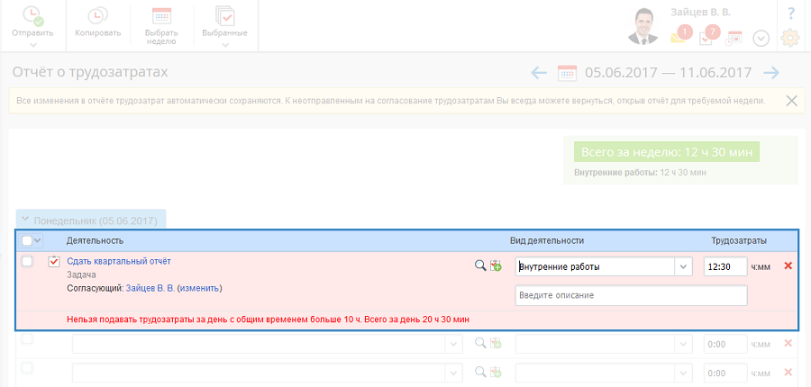Open the messages envelope icon with badge 1

680,35
